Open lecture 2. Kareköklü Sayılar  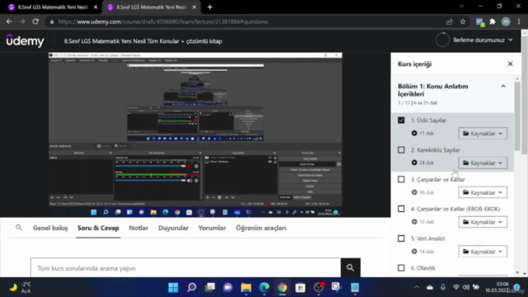(436, 150)
